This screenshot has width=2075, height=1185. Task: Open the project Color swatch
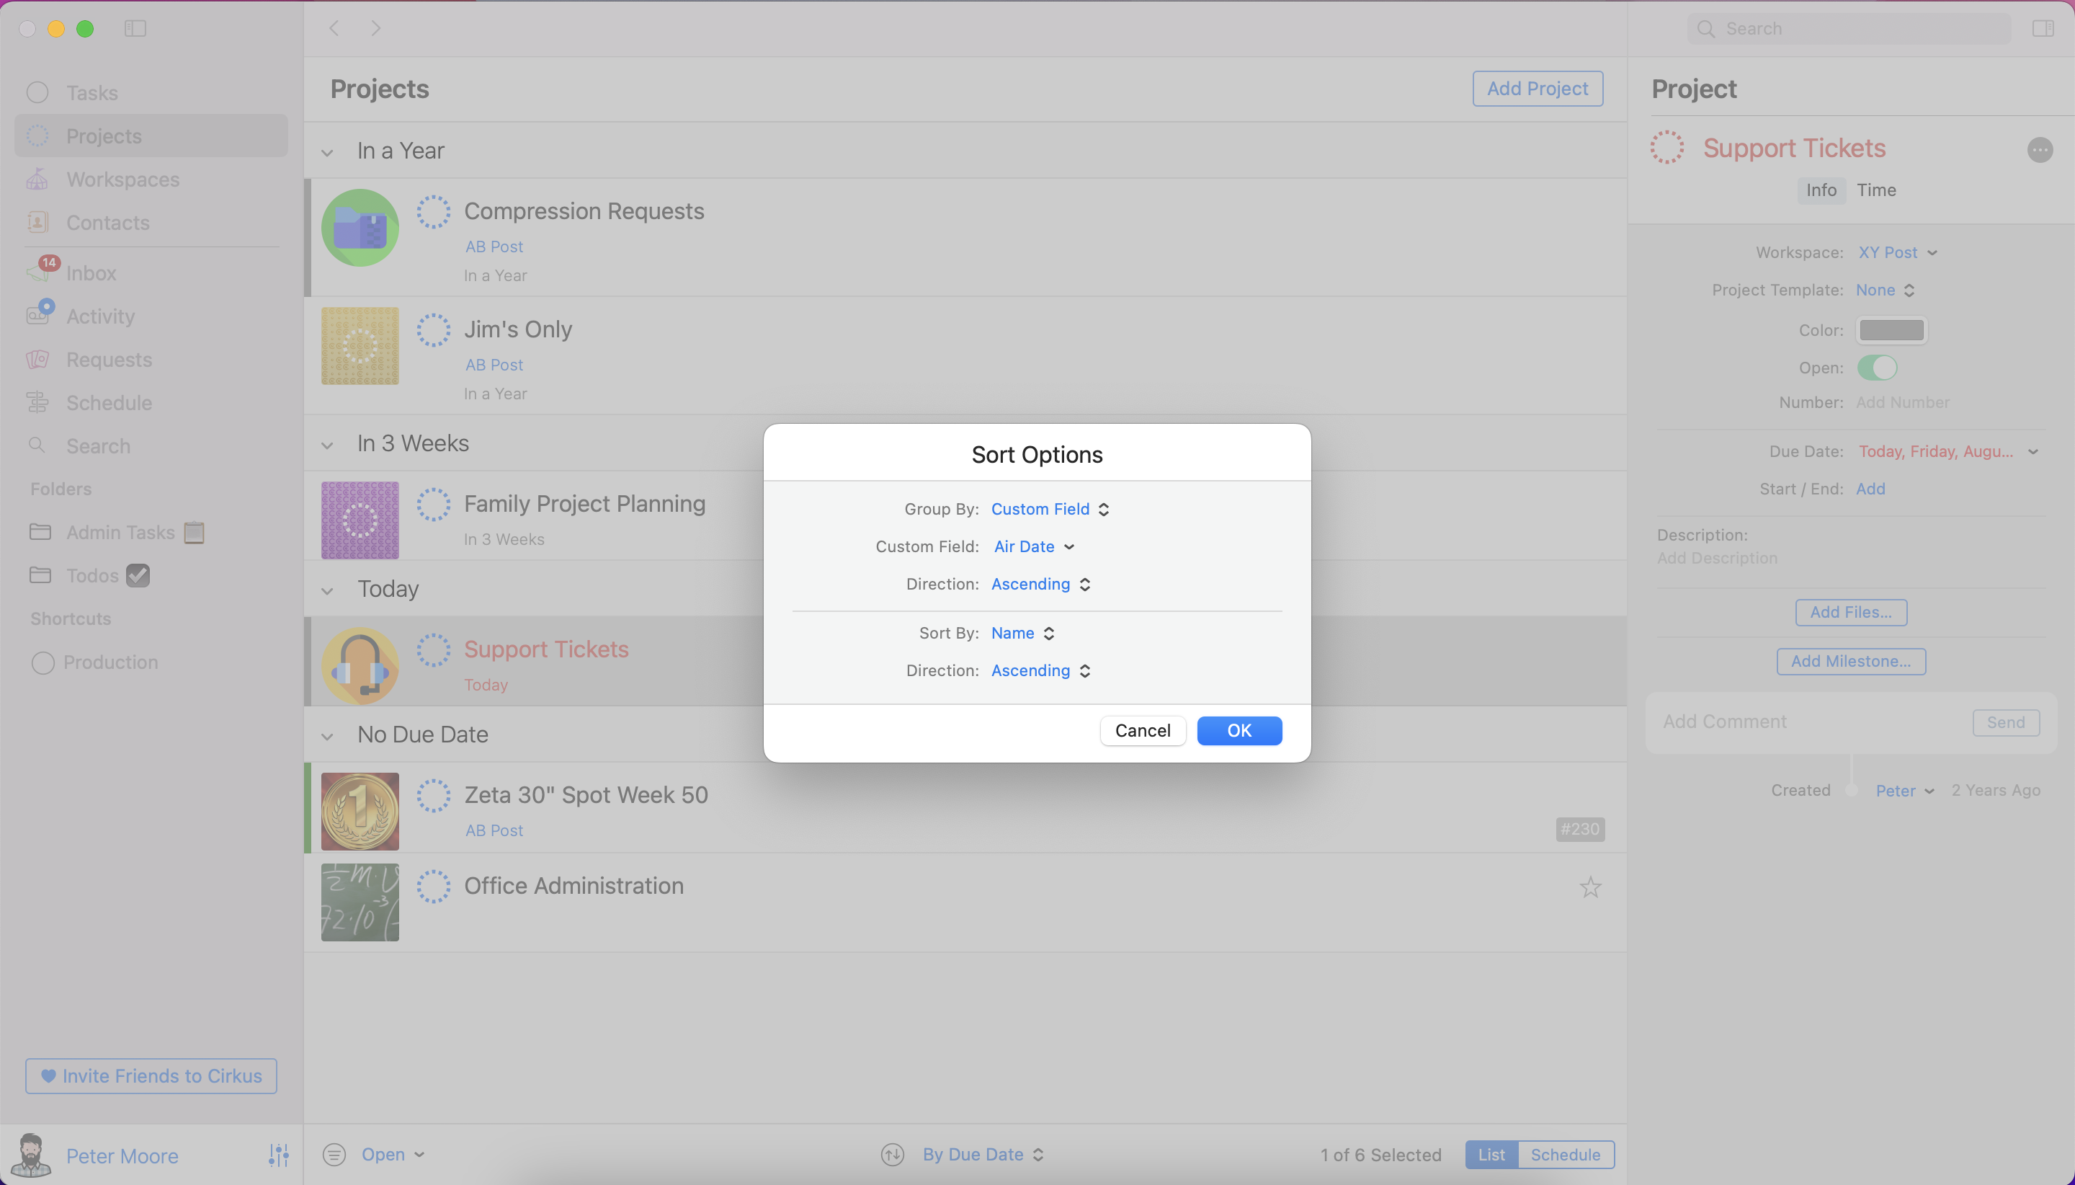click(x=1891, y=330)
